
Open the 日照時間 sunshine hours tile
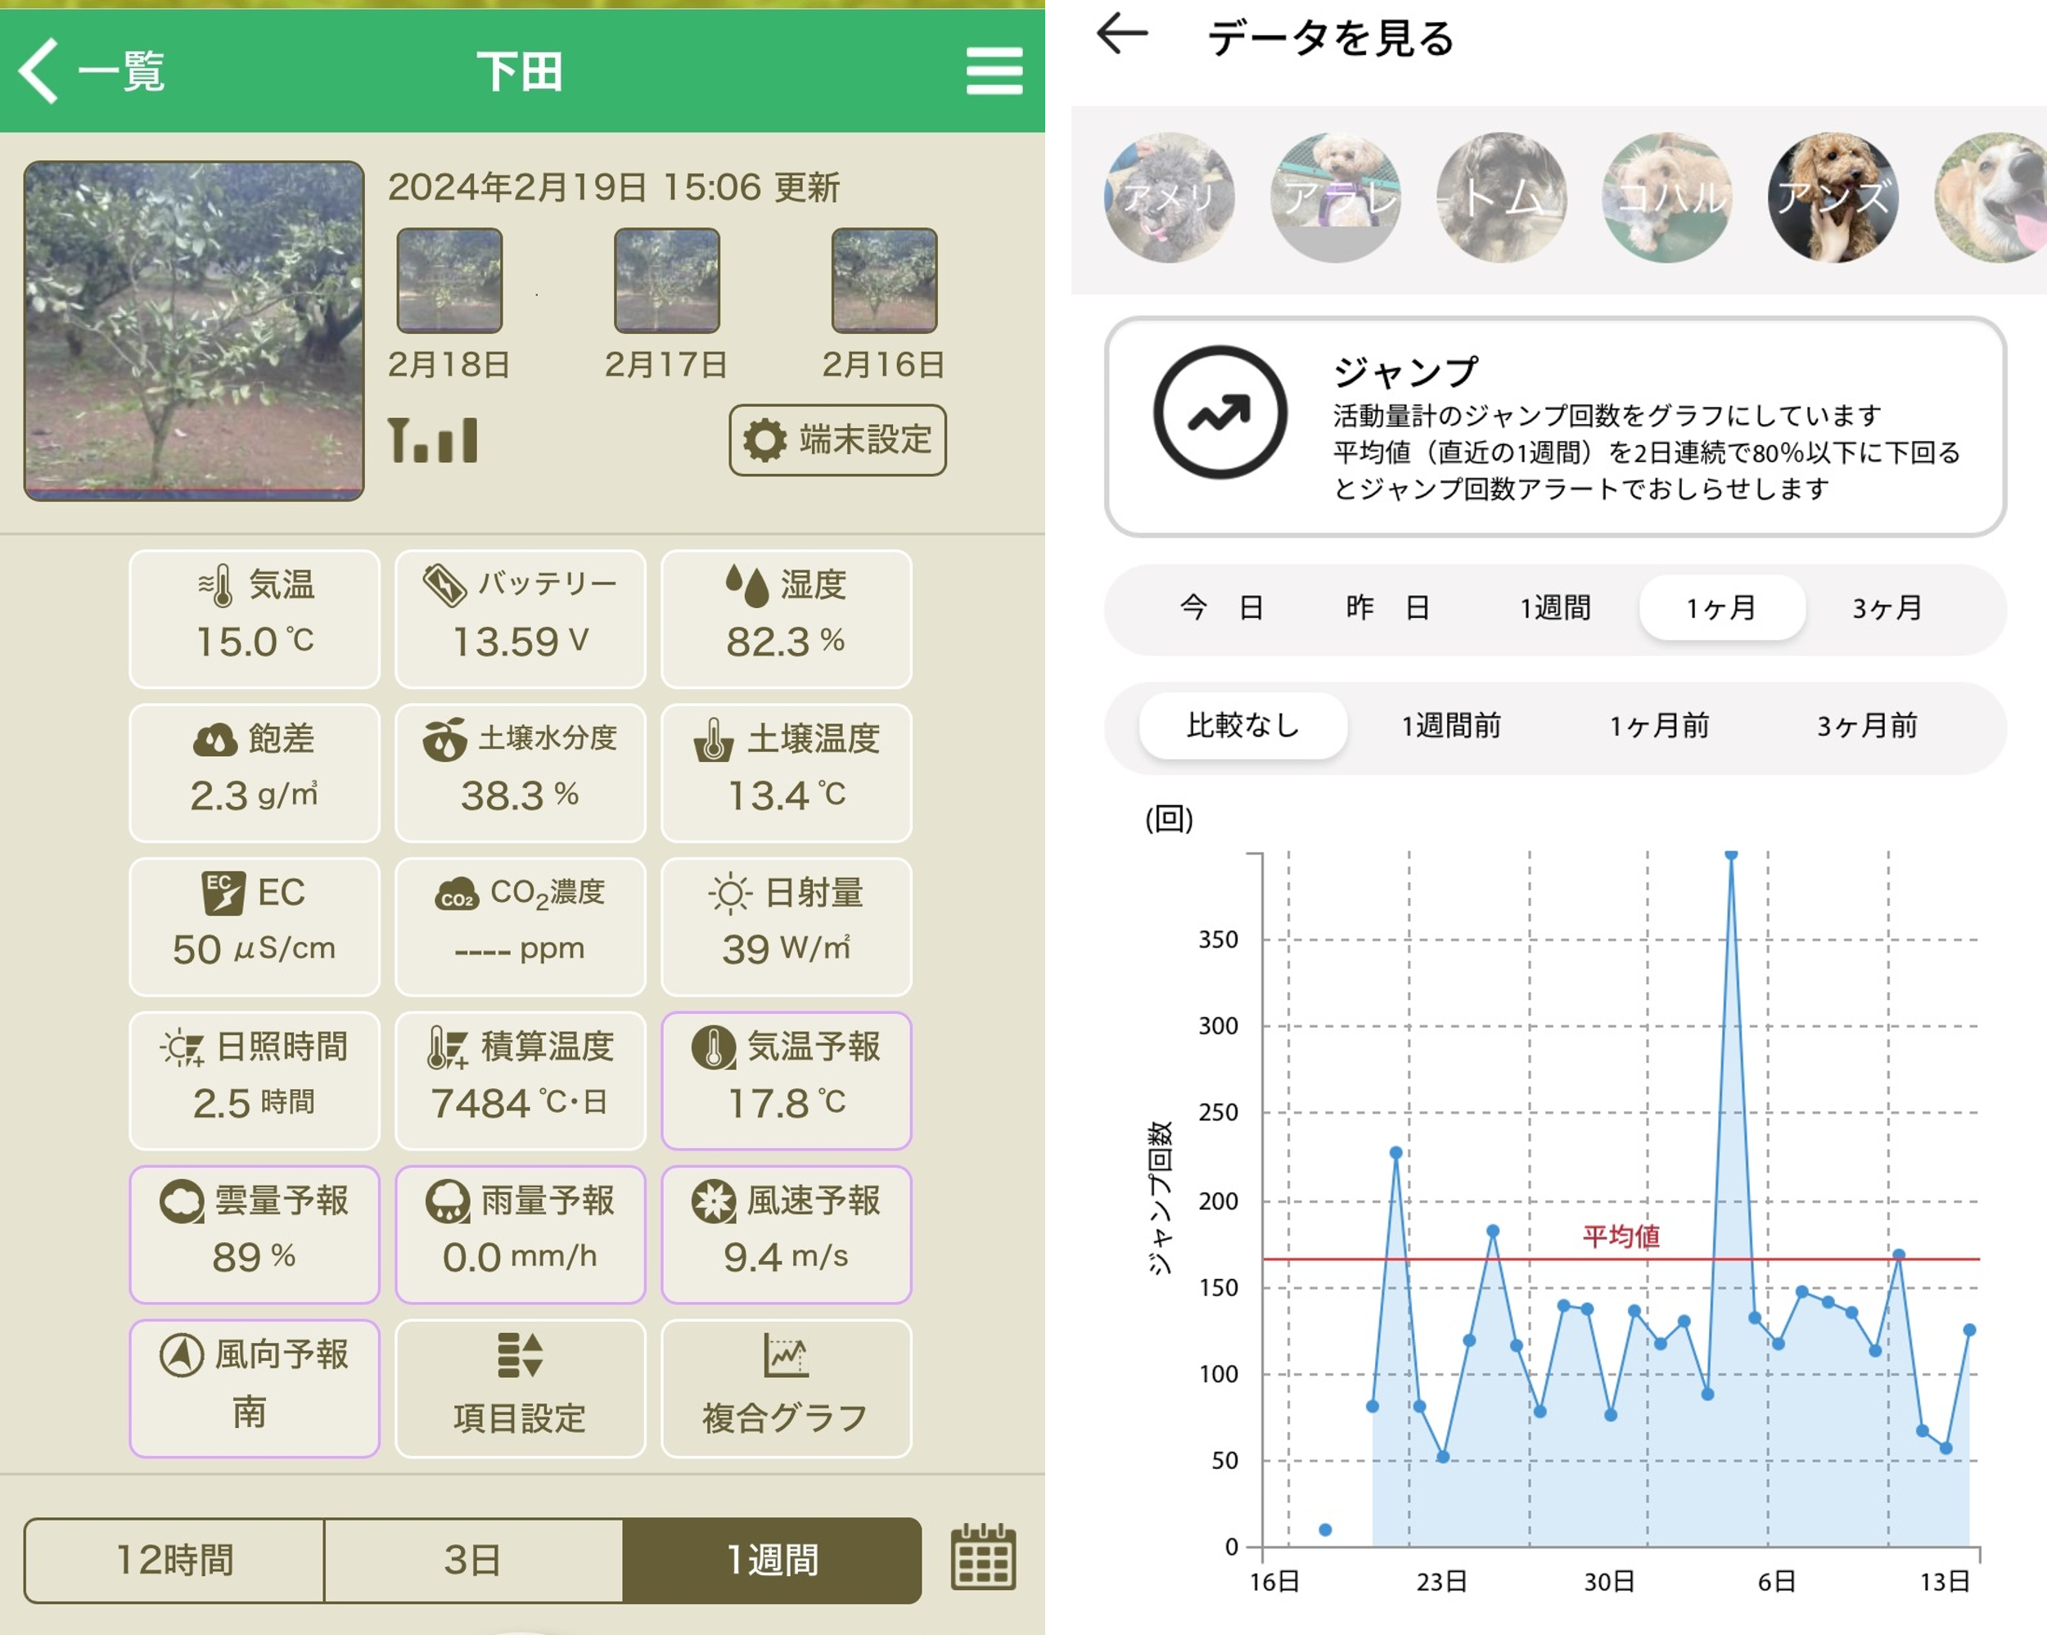tap(255, 1079)
